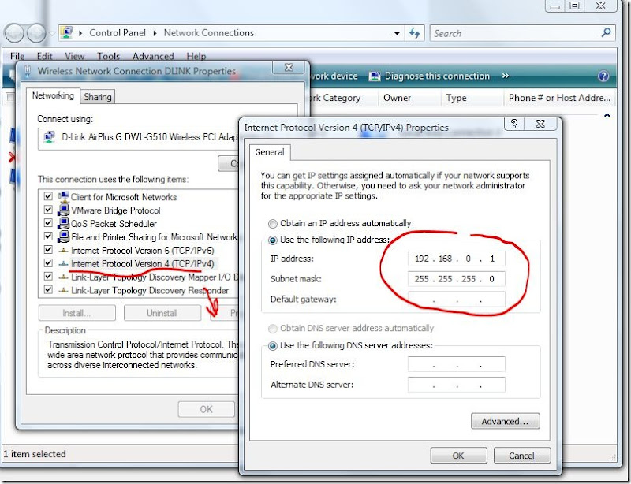Switch to the Sharing tab
Screen dimensions: 631x484
tap(97, 97)
